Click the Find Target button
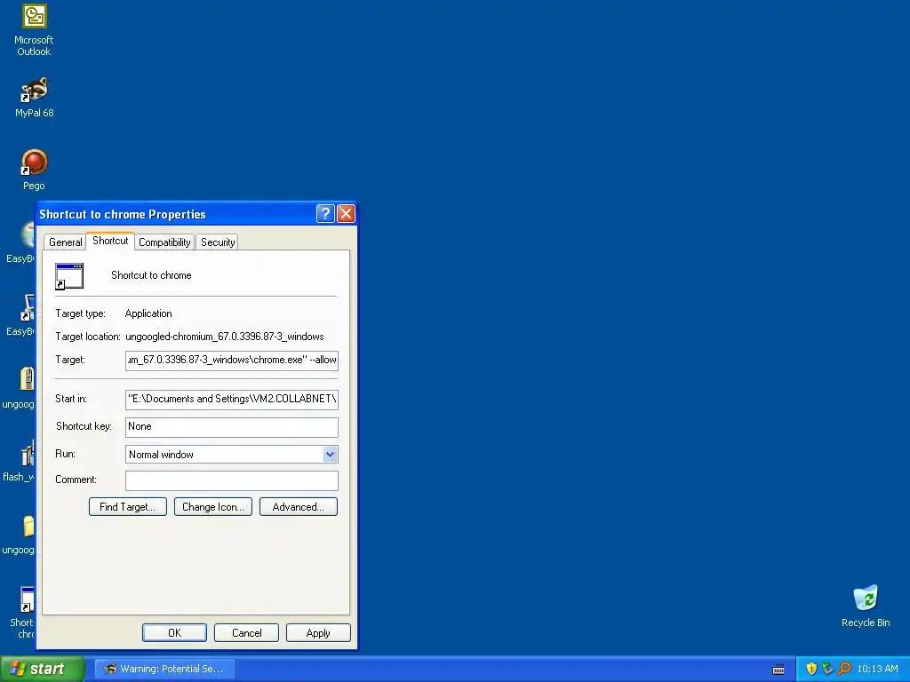This screenshot has height=682, width=910. tap(128, 507)
